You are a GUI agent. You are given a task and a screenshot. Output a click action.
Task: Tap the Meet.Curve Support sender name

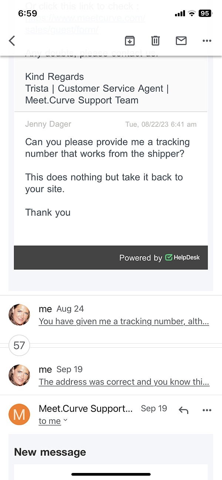[x=85, y=409]
